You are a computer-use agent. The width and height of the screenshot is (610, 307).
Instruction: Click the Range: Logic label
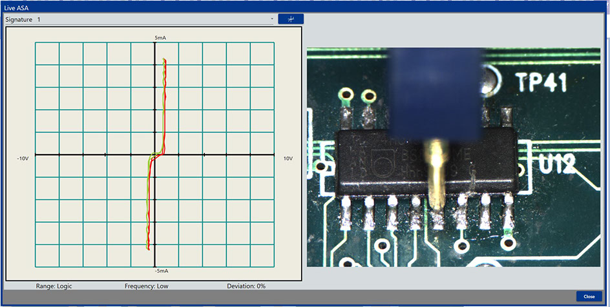click(54, 286)
